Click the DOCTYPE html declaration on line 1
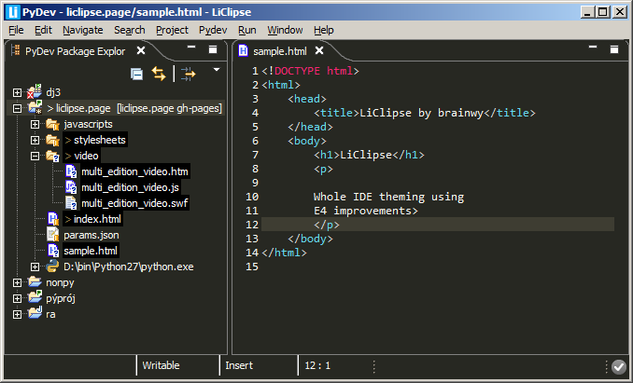 310,71
